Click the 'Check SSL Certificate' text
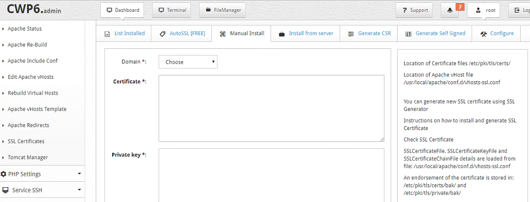The height and width of the screenshot is (202, 530). 428,139
